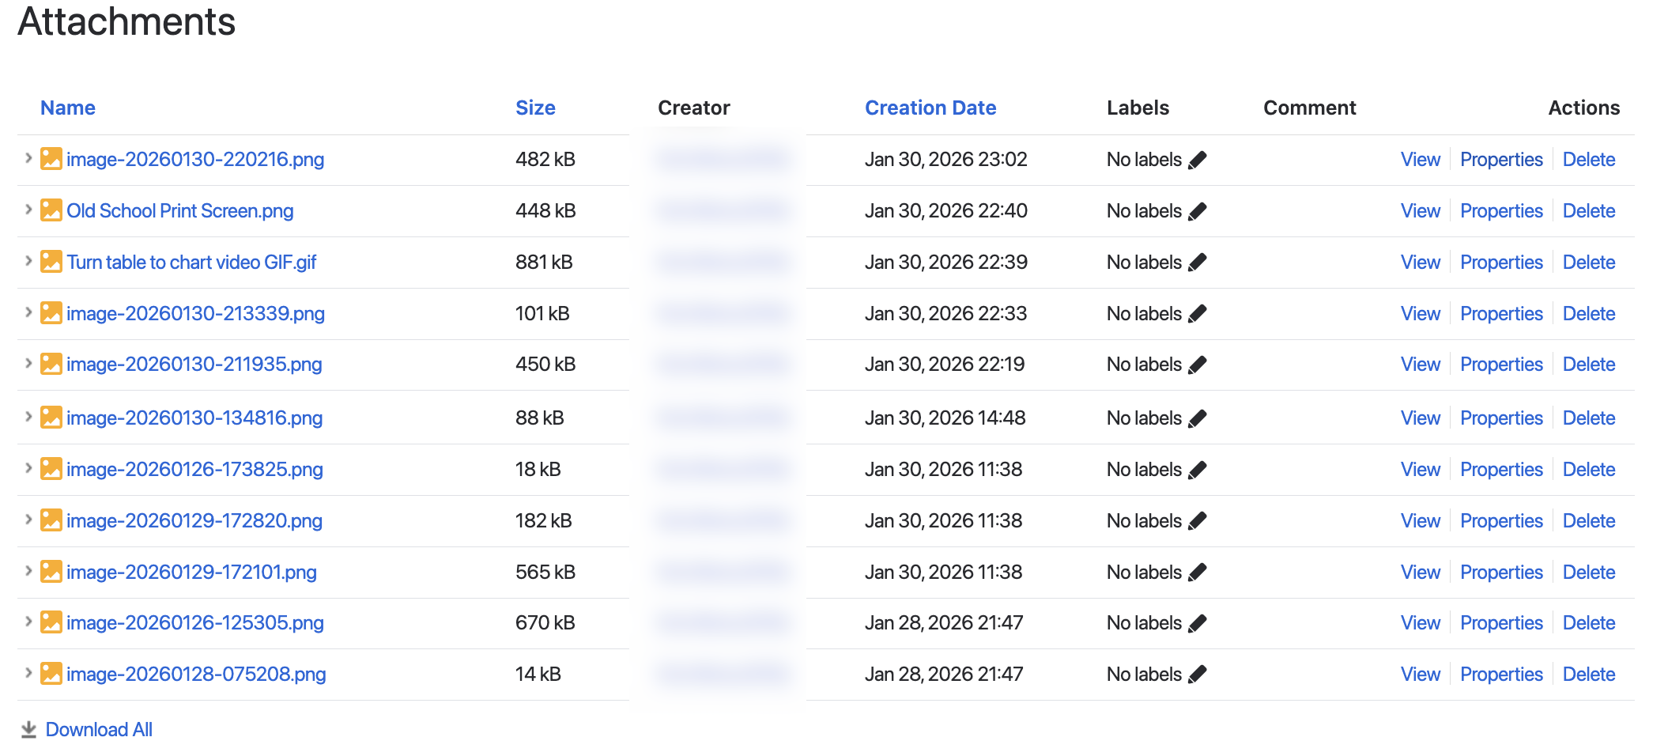View the Old School Print Screen.png attachment
Image resolution: width=1668 pixels, height=756 pixels.
(1420, 211)
